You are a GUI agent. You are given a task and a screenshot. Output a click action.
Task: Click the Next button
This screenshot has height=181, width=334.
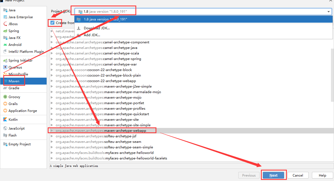tap(273, 175)
